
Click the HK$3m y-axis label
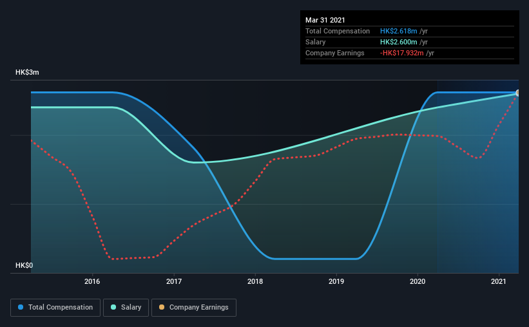27,73
